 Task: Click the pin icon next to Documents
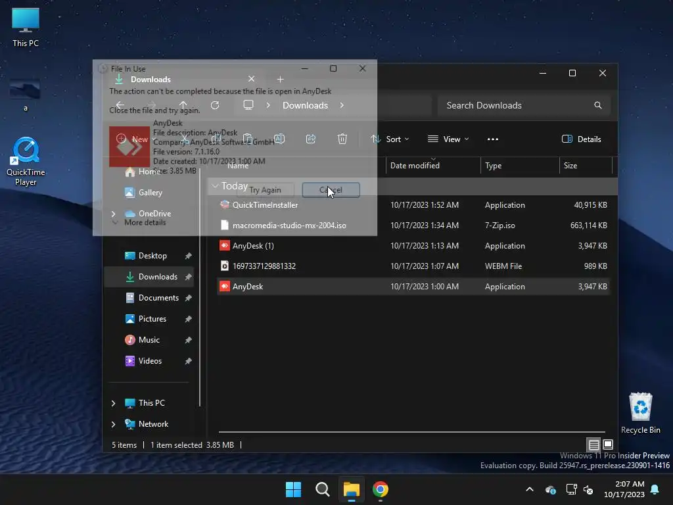click(188, 298)
